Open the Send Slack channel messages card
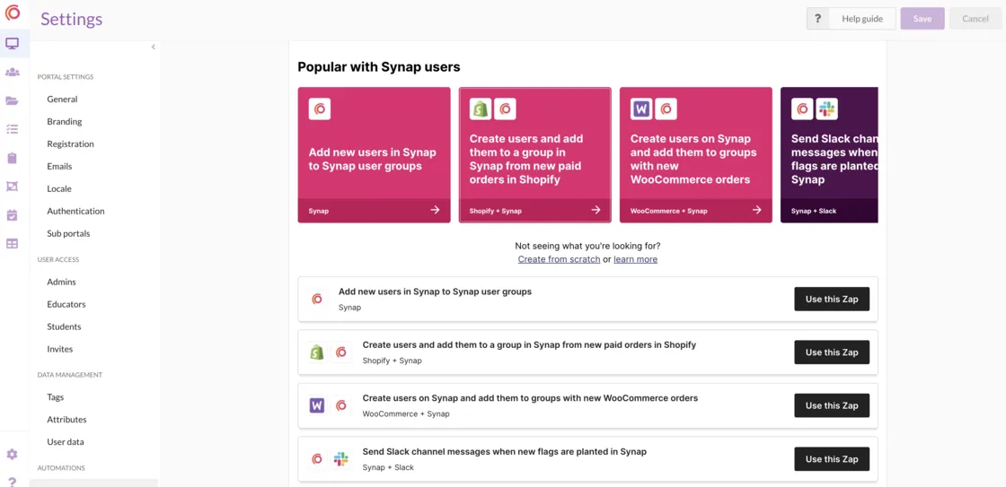Screen dimensions: 1006x487 point(829,155)
